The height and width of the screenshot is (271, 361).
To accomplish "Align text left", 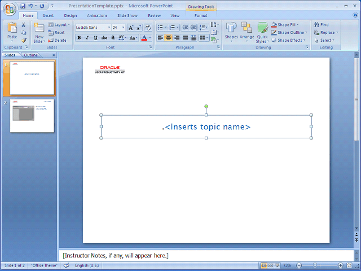I will tap(160, 38).
